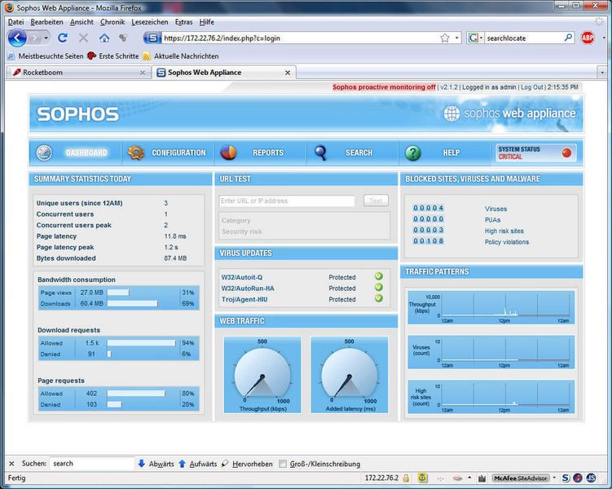The image size is (612, 489).
Task: Click the green Help question mark icon
Action: pyautogui.click(x=413, y=152)
